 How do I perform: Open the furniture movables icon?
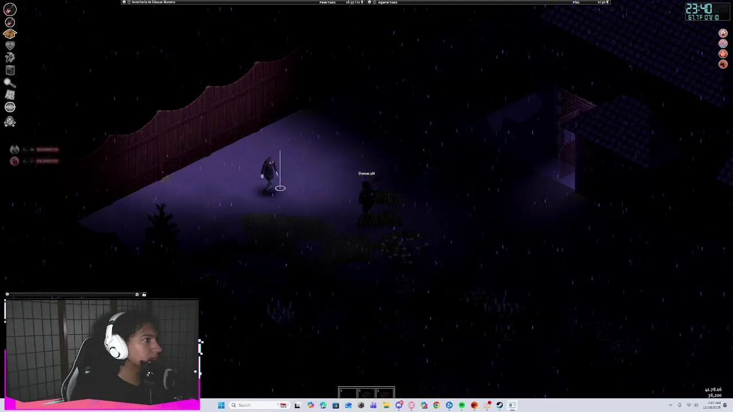coord(10,70)
